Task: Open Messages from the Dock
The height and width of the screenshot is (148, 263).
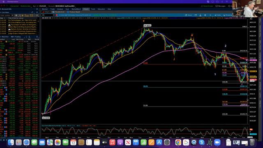Action: pos(34,143)
